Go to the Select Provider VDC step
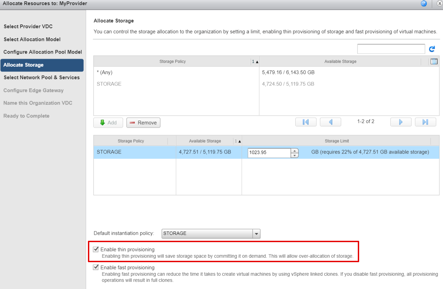This screenshot has width=443, height=289. tap(28, 26)
